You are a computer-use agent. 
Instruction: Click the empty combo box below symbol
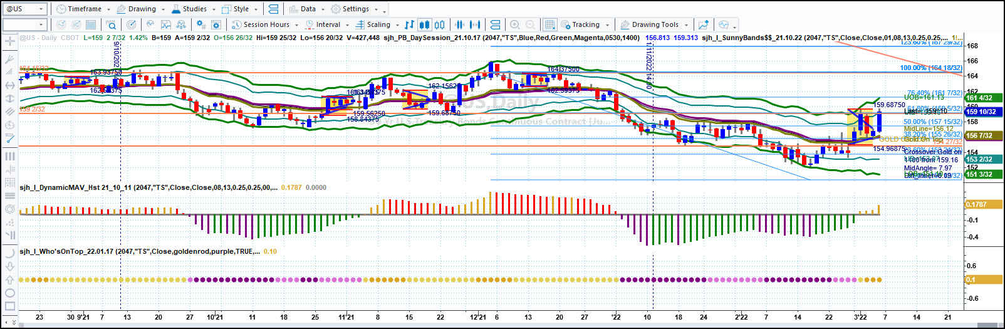pos(25,24)
